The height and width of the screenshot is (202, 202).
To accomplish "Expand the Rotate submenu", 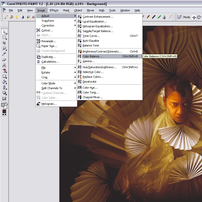I will click(x=56, y=72).
